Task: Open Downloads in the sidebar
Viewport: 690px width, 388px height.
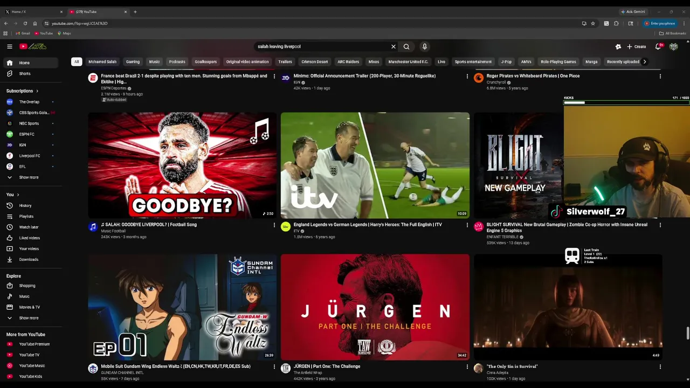Action: click(x=31, y=259)
